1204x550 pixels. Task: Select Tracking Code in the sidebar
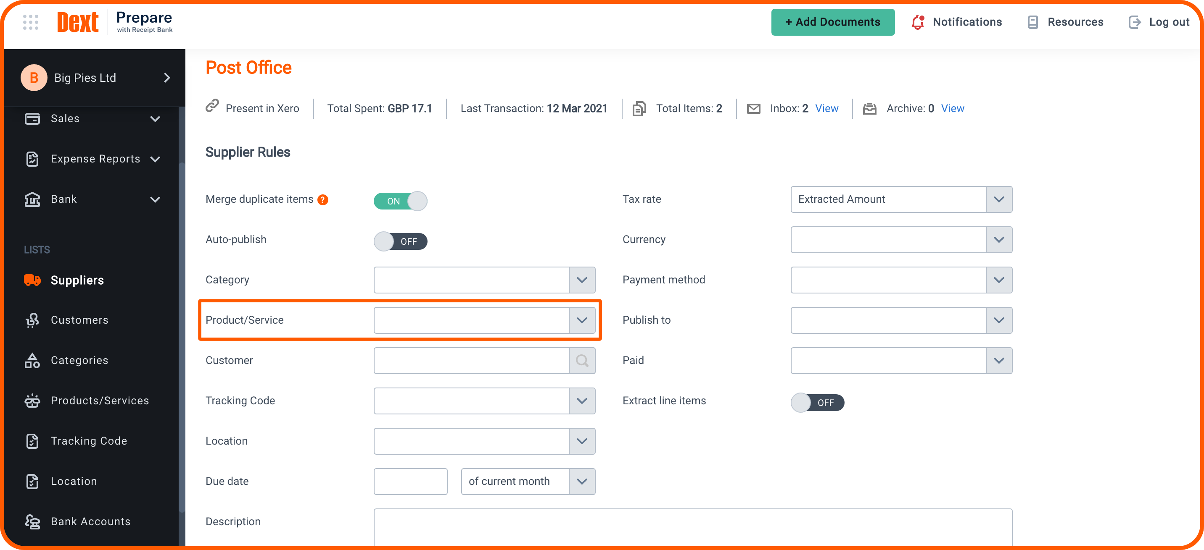click(x=89, y=441)
